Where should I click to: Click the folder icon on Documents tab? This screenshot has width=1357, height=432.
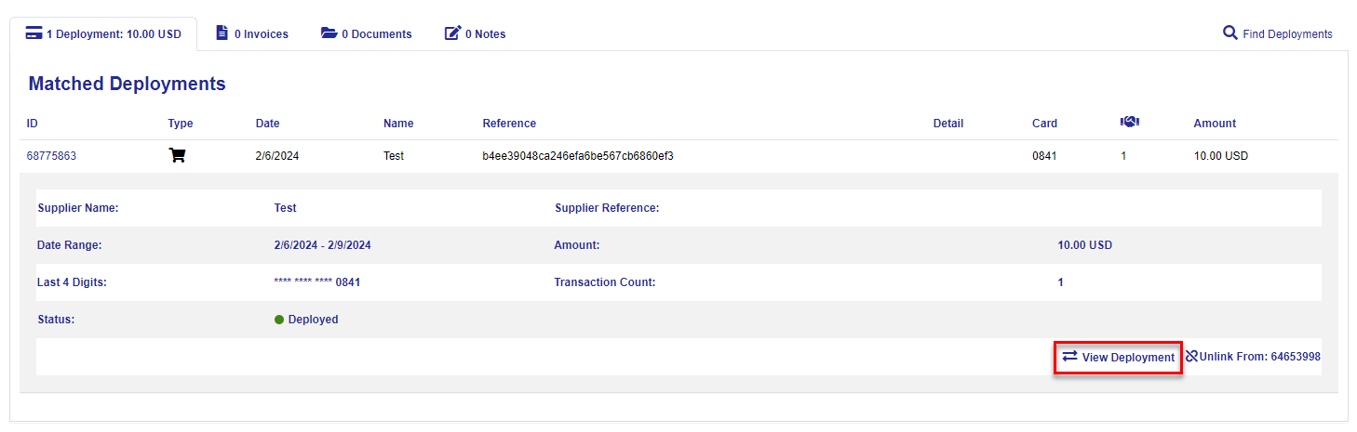coord(329,33)
